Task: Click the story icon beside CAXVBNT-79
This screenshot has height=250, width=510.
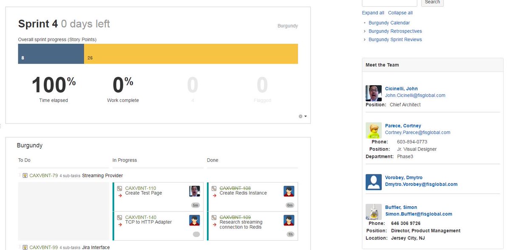Action: (x=25, y=176)
